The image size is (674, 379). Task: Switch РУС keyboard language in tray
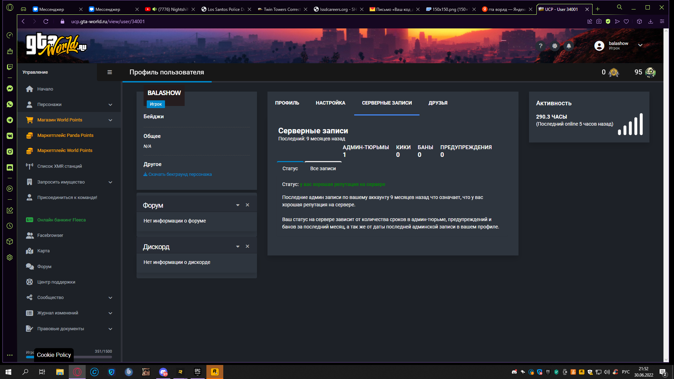tap(626, 372)
